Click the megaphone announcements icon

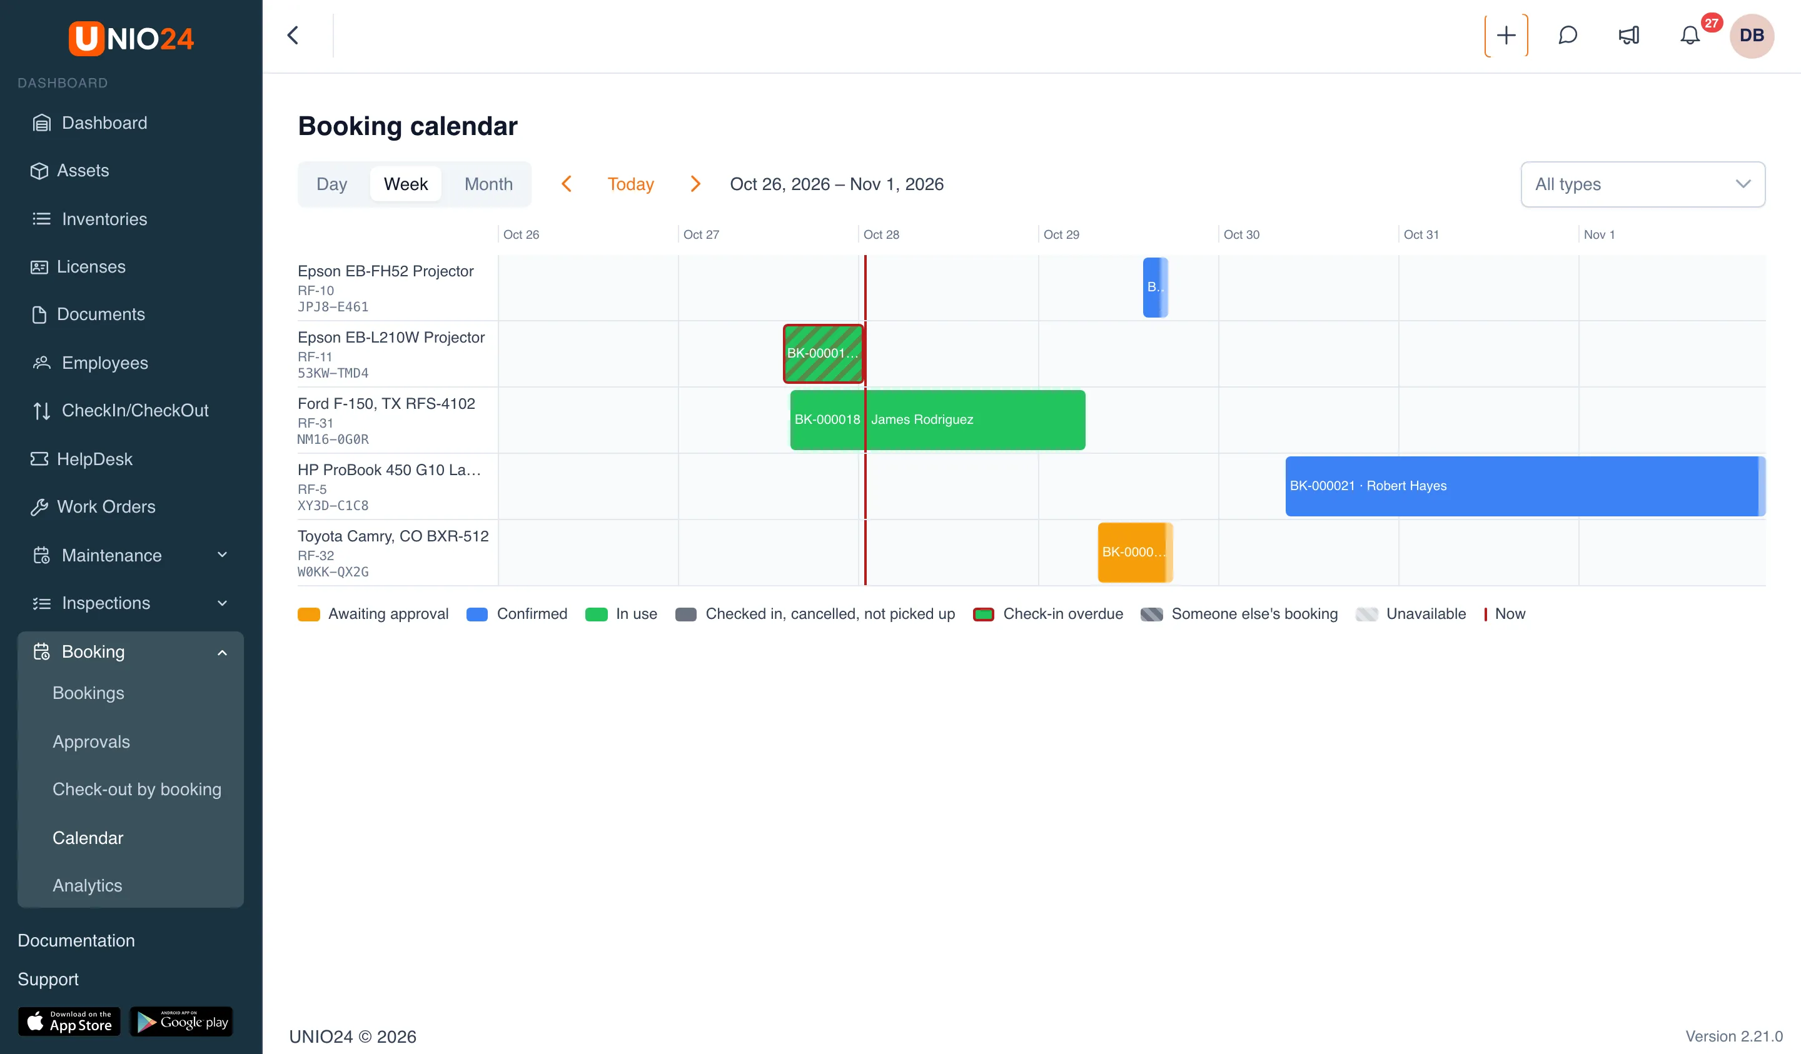click(1629, 35)
